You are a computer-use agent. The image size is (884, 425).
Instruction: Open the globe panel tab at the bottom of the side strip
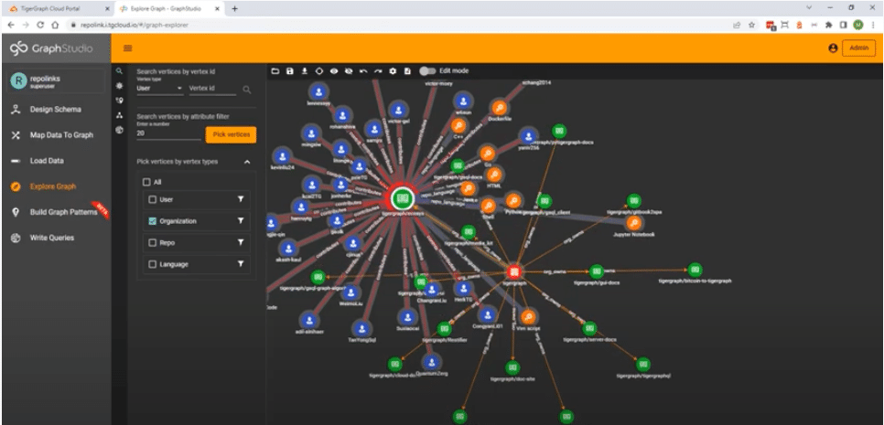[119, 130]
